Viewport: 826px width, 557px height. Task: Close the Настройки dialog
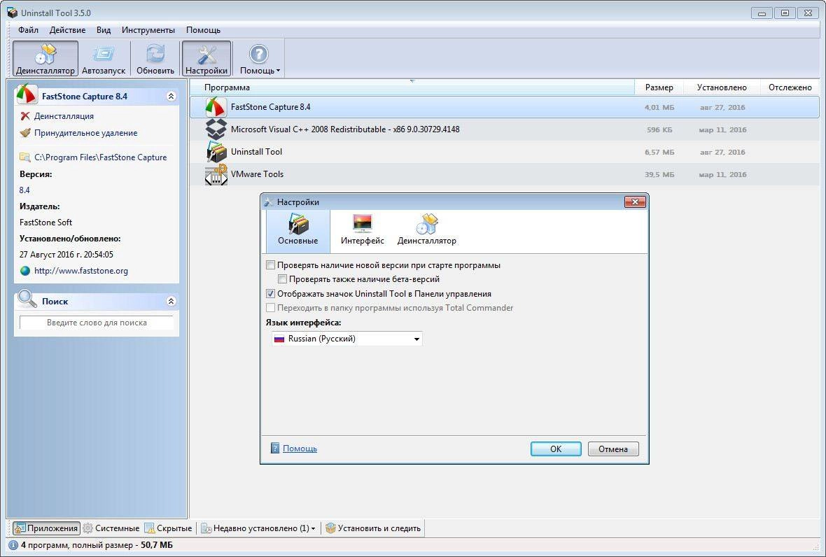point(635,202)
